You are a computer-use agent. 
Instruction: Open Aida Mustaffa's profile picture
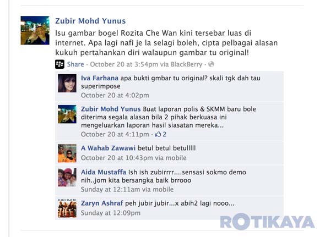tap(67, 177)
